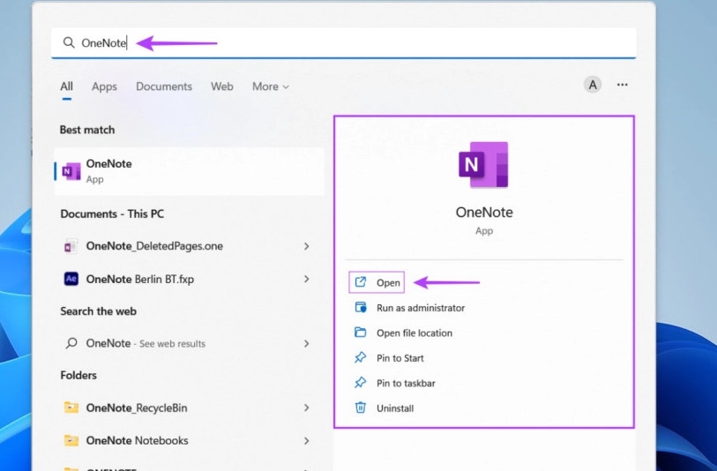Image resolution: width=717 pixels, height=471 pixels.
Task: Expand OneNote_RecycleBin details chevron
Action: click(306, 407)
